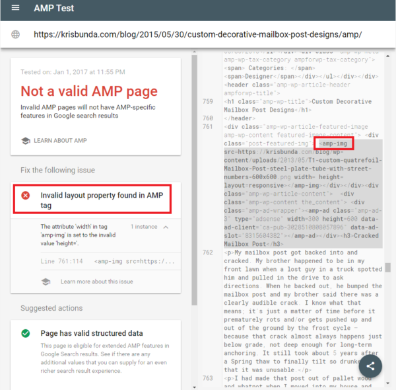Image resolution: width=396 pixels, height=390 pixels.
Task: Click the graduation cap icon next to LEARN ABOUT AMP
Action: pos(26,141)
